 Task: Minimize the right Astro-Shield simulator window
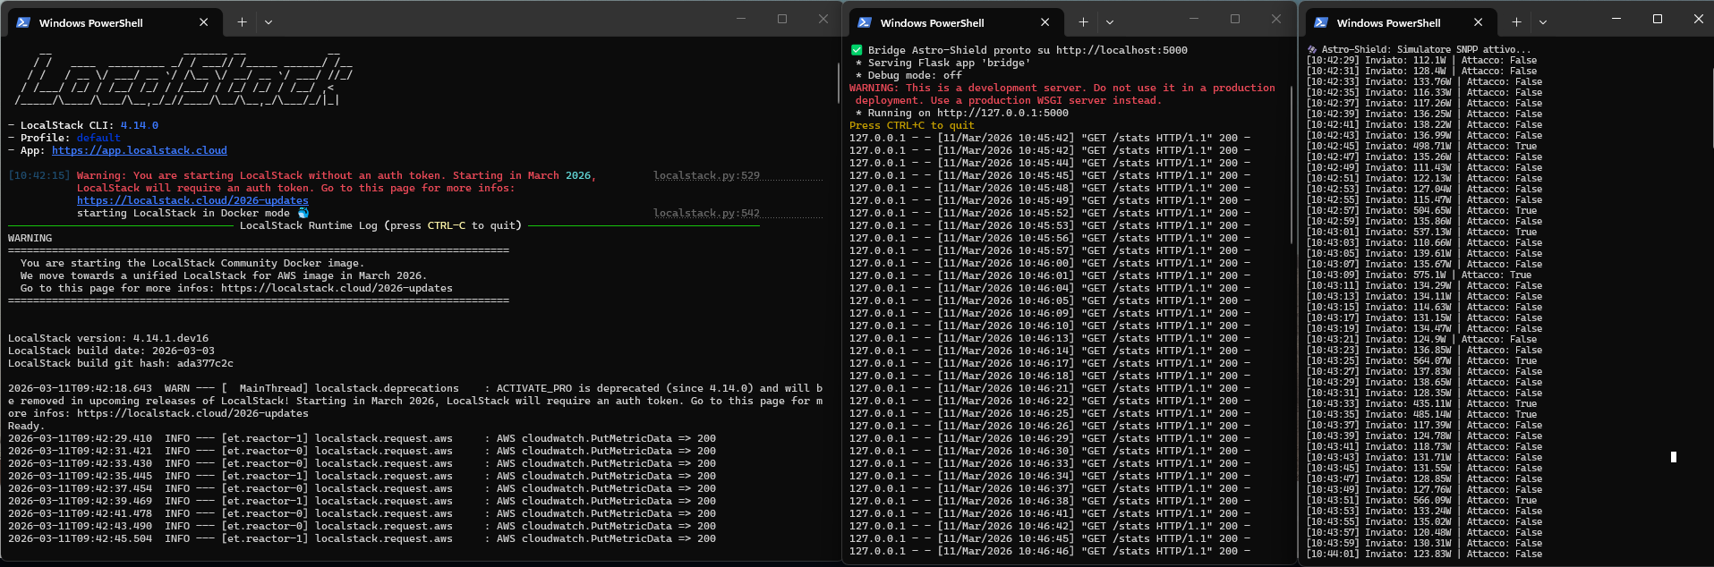coord(1616,19)
